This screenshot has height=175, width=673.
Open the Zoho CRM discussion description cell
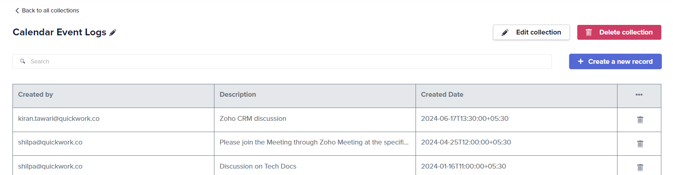253,119
